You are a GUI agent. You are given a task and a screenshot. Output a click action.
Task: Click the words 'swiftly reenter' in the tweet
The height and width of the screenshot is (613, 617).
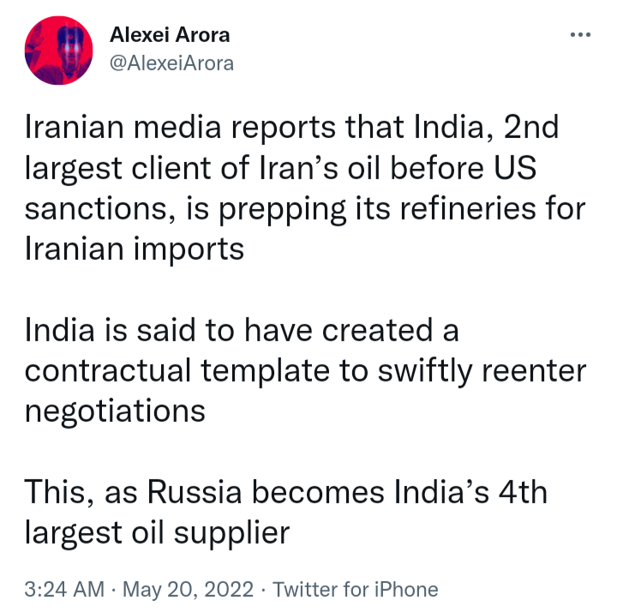pos(482,370)
